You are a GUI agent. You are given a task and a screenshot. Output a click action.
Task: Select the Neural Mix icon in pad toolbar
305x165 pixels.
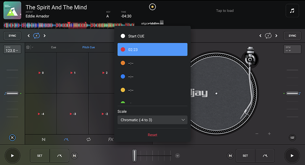(43, 139)
